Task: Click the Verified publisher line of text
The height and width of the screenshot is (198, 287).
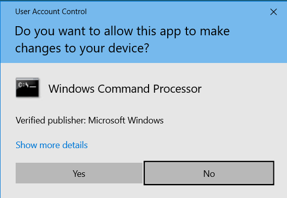Action: tap(89, 120)
